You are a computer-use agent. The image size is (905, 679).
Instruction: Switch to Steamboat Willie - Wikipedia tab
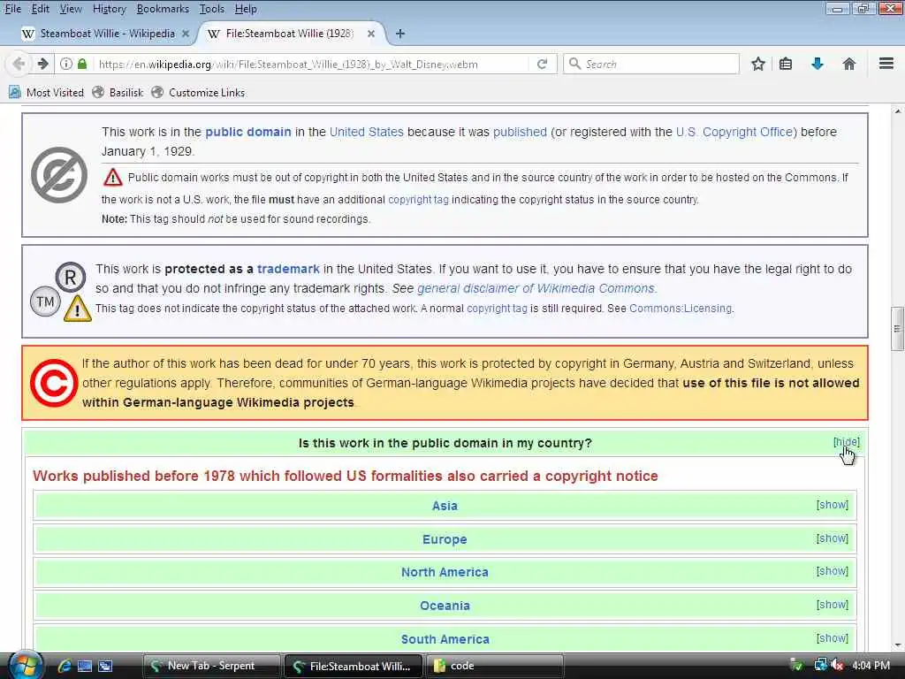pyautogui.click(x=107, y=34)
